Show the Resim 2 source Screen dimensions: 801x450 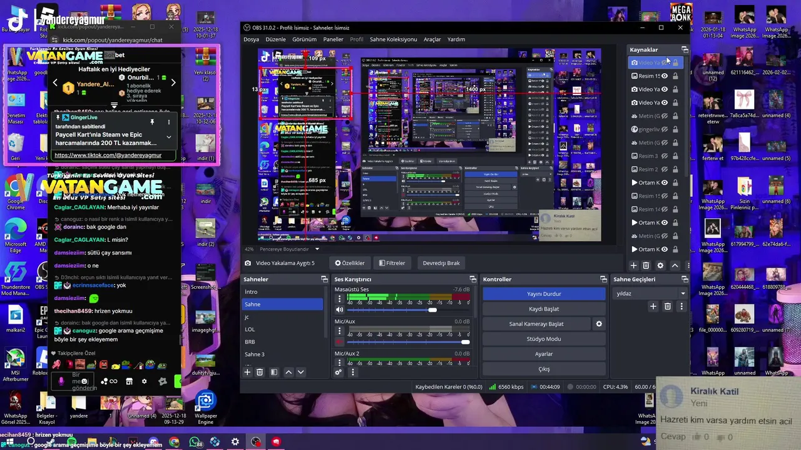665,169
